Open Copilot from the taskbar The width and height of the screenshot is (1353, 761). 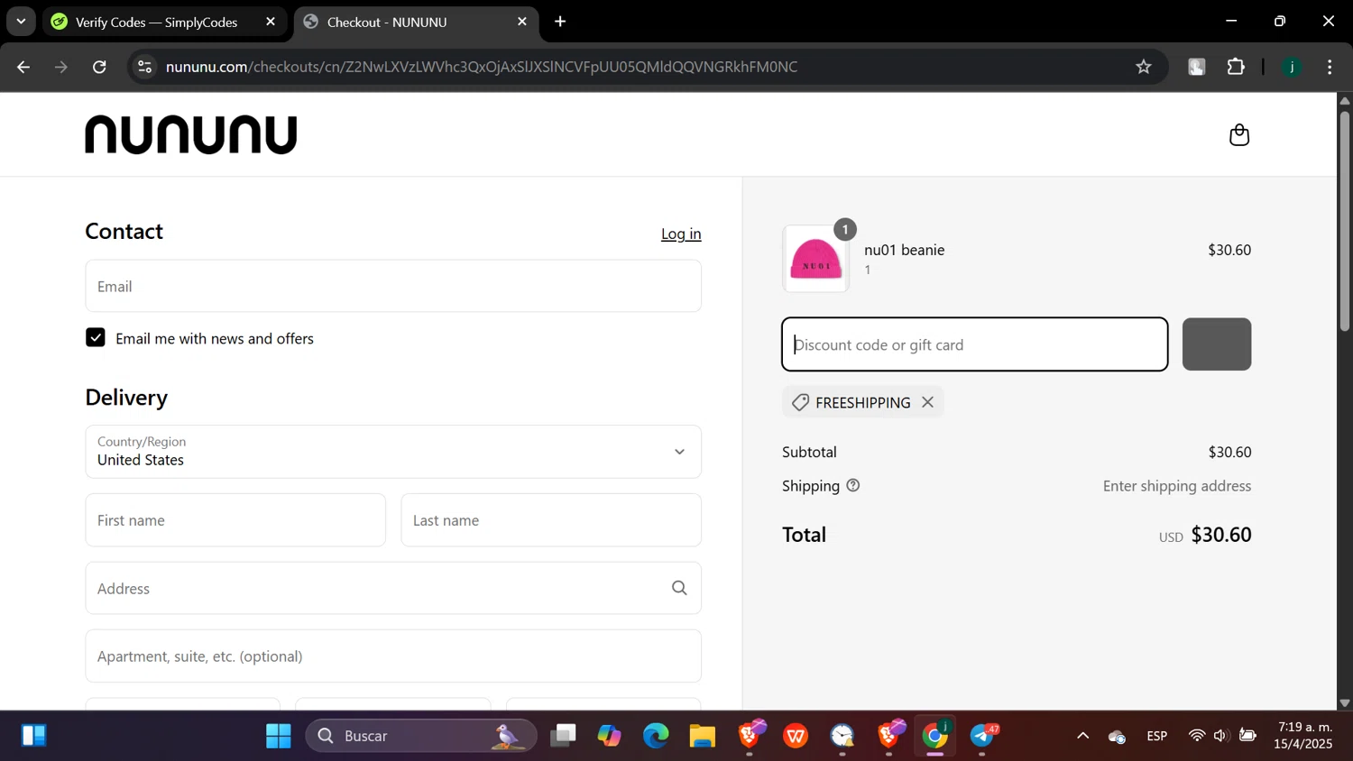(610, 737)
